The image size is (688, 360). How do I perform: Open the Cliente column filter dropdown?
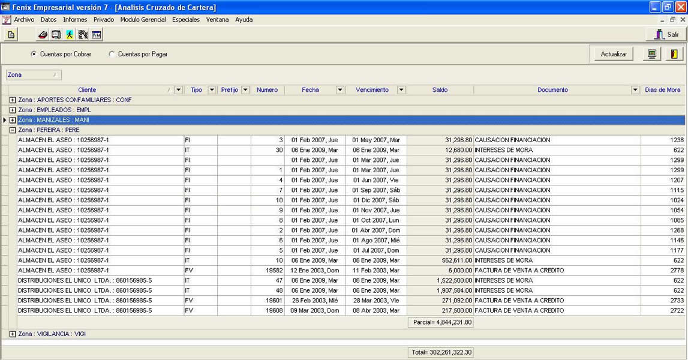coord(179,90)
